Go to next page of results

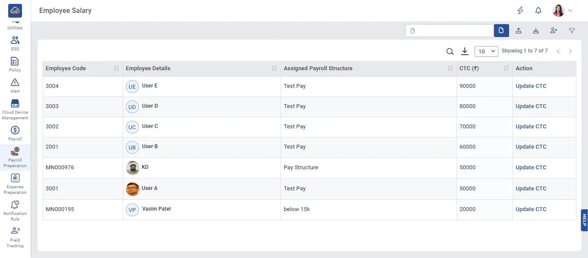(x=570, y=52)
